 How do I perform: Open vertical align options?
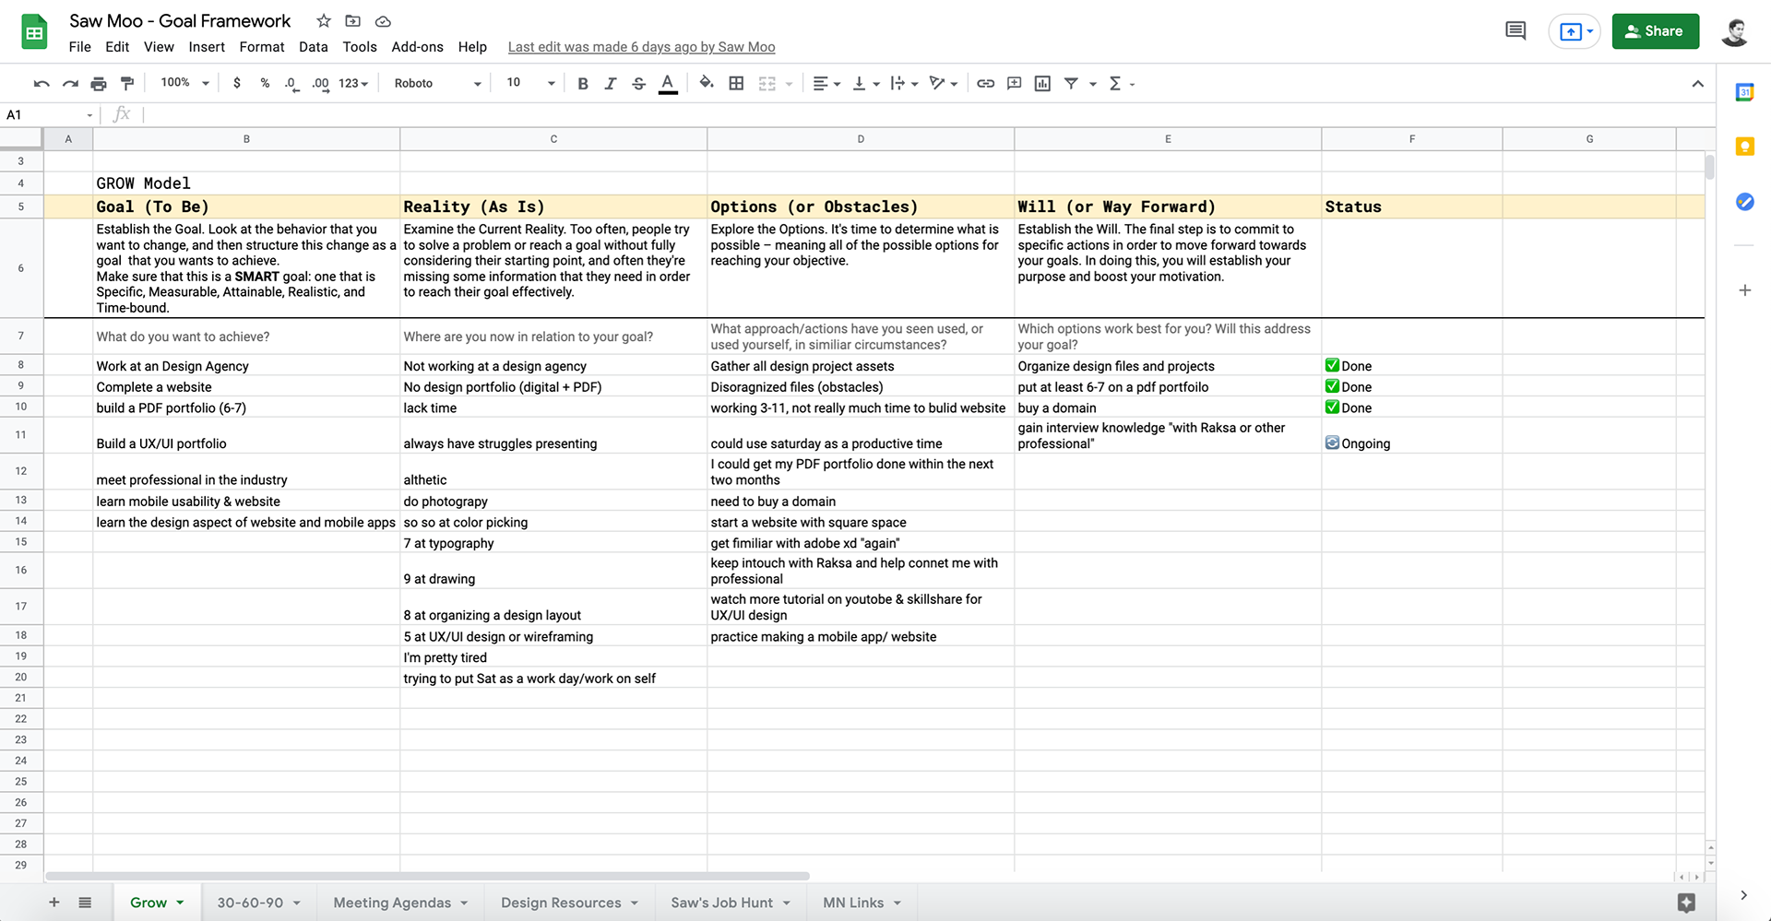tap(865, 84)
